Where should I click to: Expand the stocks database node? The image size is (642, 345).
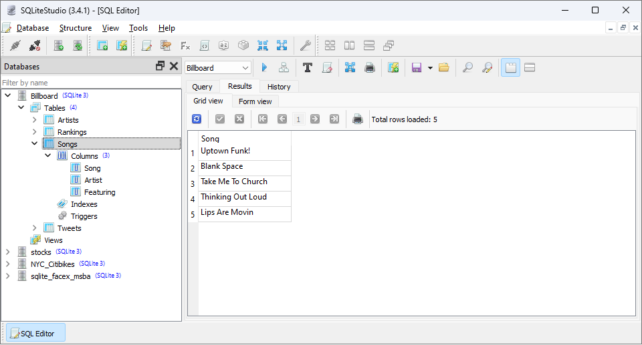[x=8, y=252]
